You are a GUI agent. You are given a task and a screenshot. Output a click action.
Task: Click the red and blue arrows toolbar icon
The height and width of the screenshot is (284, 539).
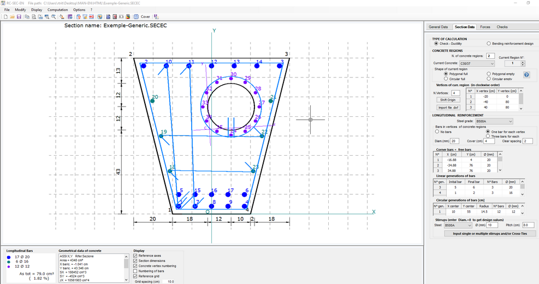point(91,16)
